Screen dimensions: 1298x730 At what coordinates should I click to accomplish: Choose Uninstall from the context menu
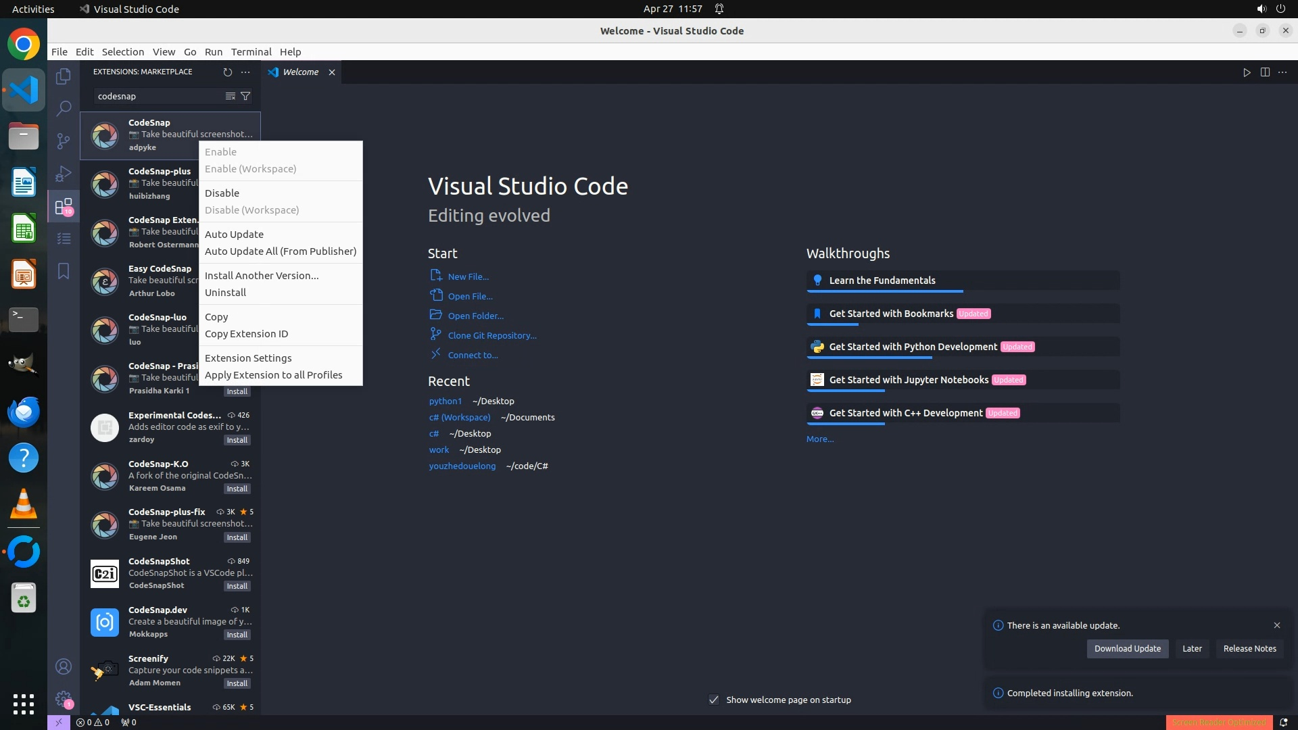(225, 293)
